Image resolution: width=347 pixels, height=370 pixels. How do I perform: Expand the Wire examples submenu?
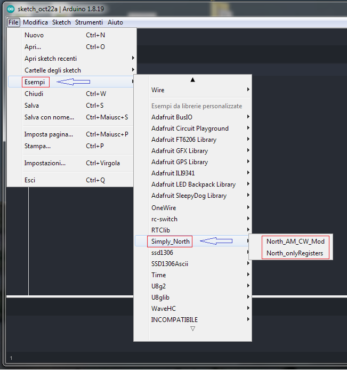193,90
